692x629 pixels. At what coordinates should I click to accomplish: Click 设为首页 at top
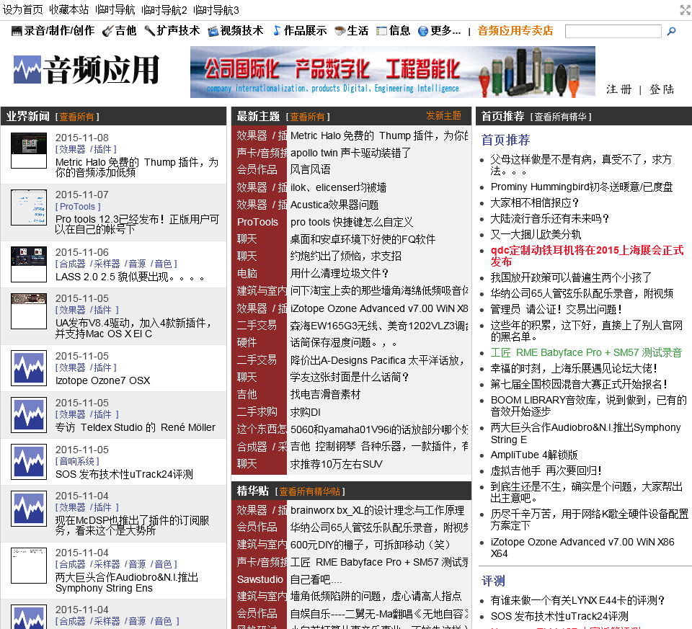pyautogui.click(x=23, y=9)
